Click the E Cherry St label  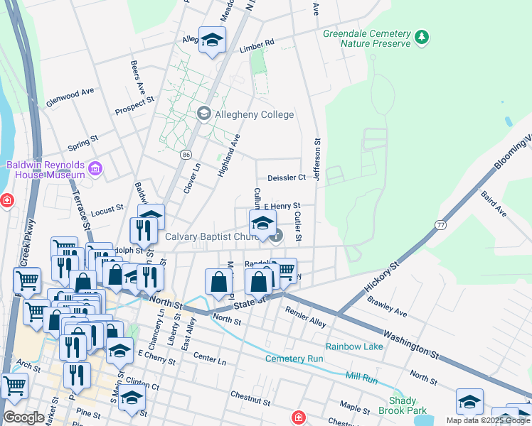157,358
